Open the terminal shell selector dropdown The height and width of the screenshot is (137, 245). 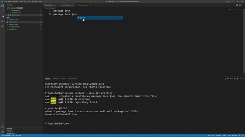(232, 79)
